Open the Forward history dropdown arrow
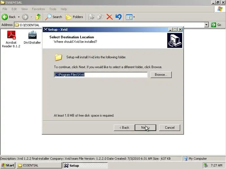The image size is (226, 169). (31, 17)
